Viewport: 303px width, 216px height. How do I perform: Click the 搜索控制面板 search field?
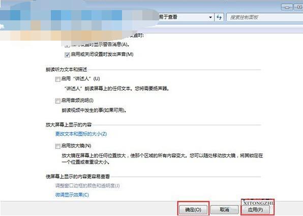[x=264, y=17]
